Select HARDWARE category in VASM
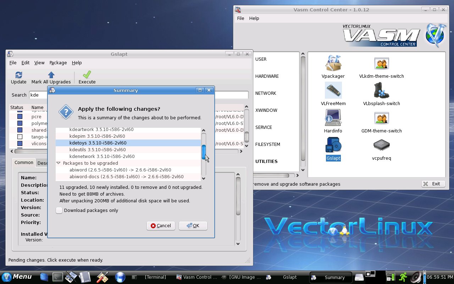 267,76
